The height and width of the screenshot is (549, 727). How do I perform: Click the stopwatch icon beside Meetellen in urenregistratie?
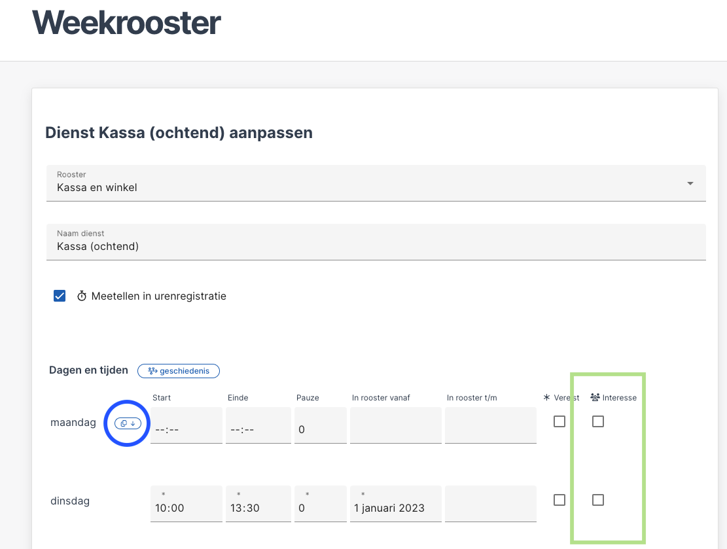[82, 296]
